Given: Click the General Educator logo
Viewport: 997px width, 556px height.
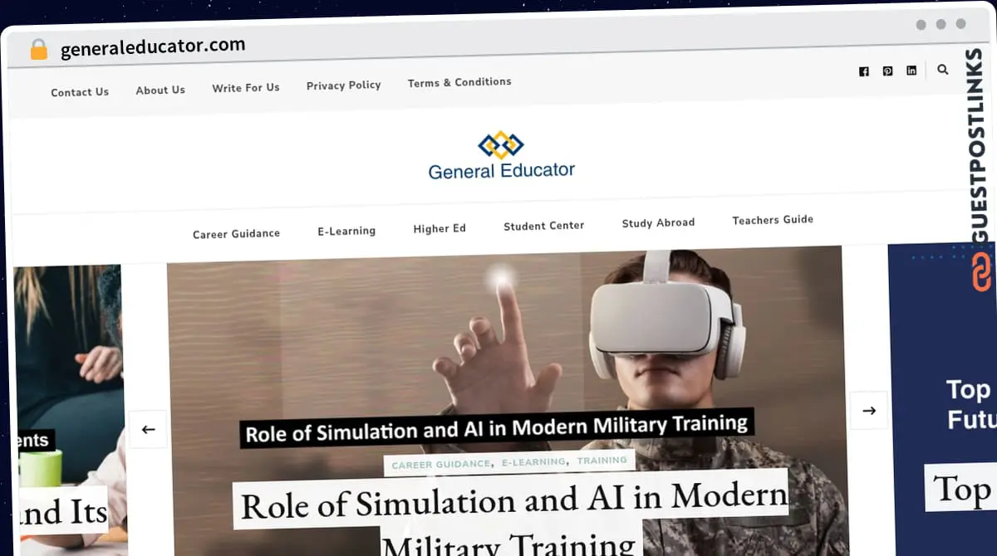Looking at the screenshot, I should [501, 156].
